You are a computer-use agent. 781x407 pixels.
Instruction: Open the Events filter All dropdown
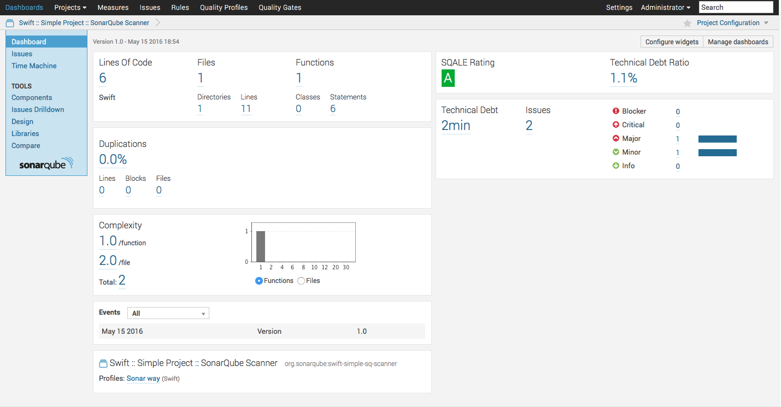coord(168,313)
